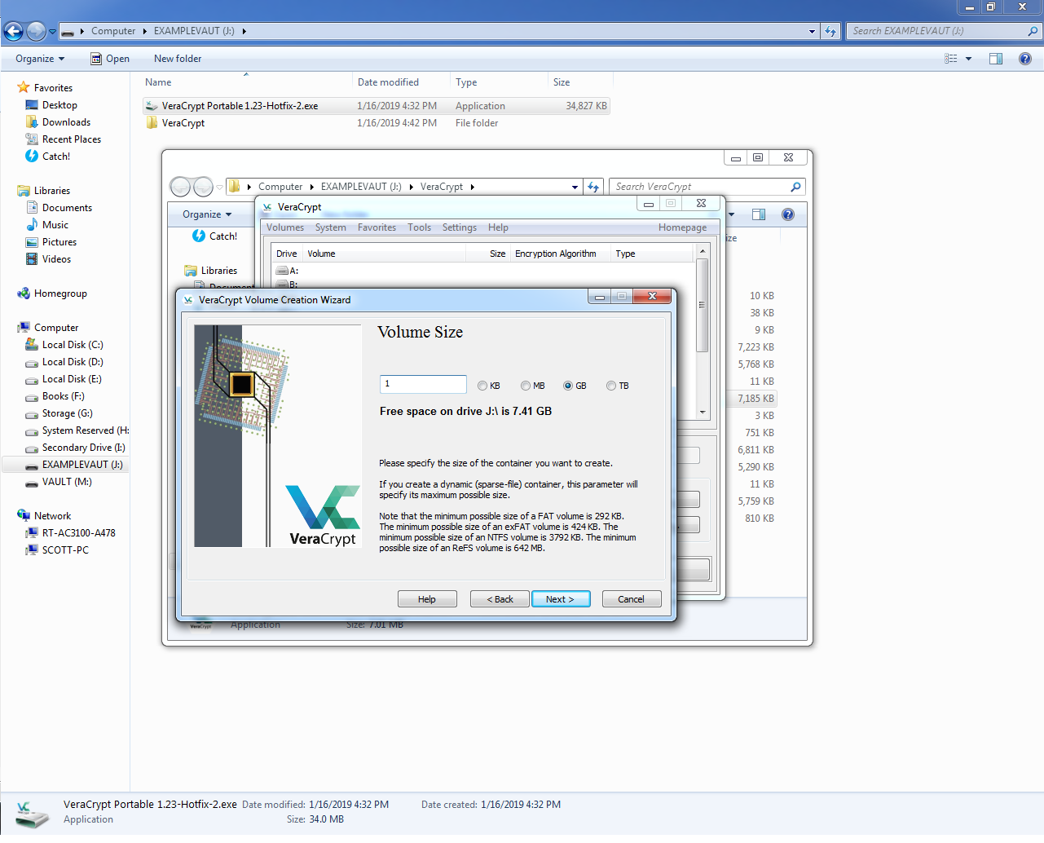Click help icon in second Explorer window

[788, 214]
